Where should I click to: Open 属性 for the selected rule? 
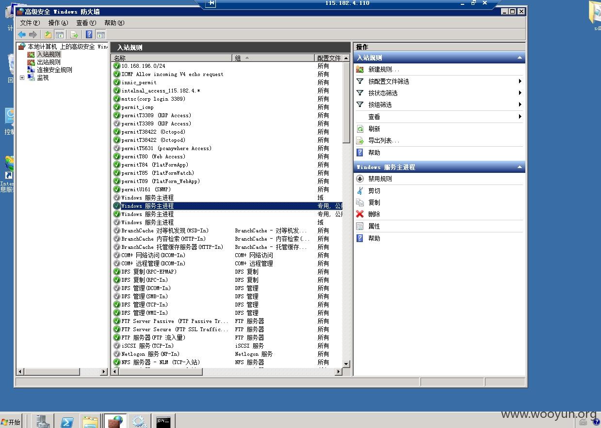point(374,226)
